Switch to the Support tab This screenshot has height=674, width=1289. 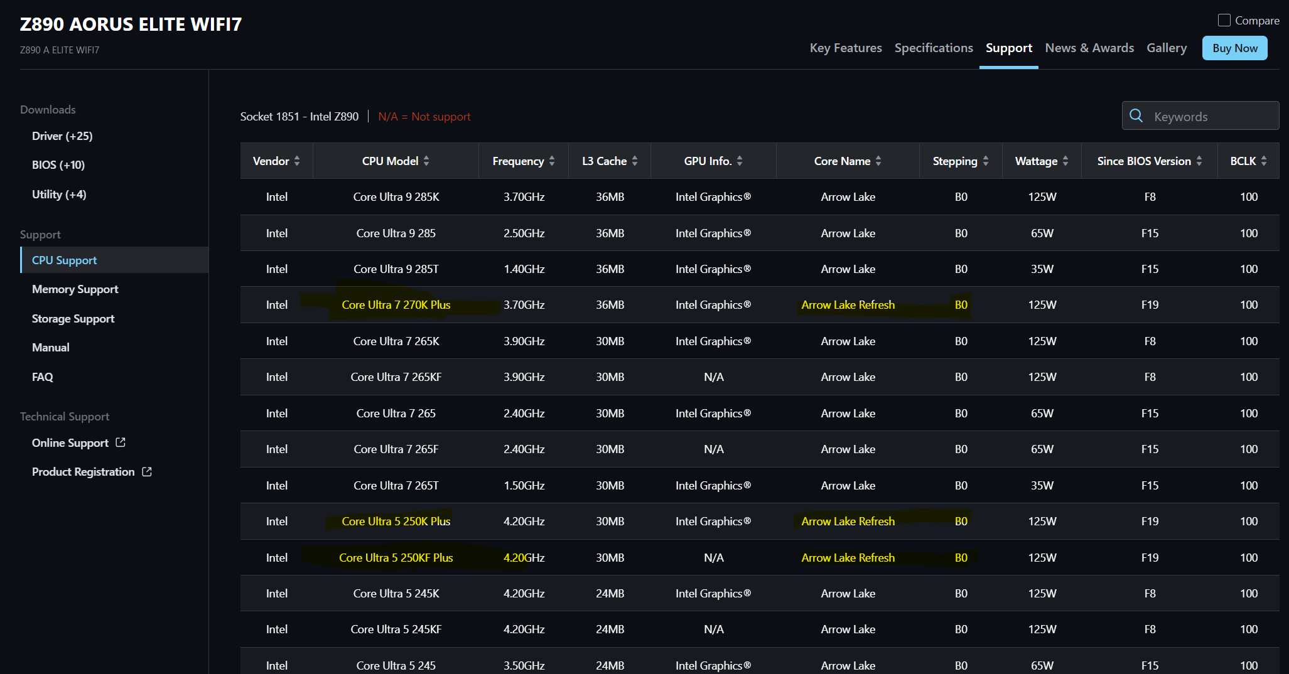point(1009,48)
